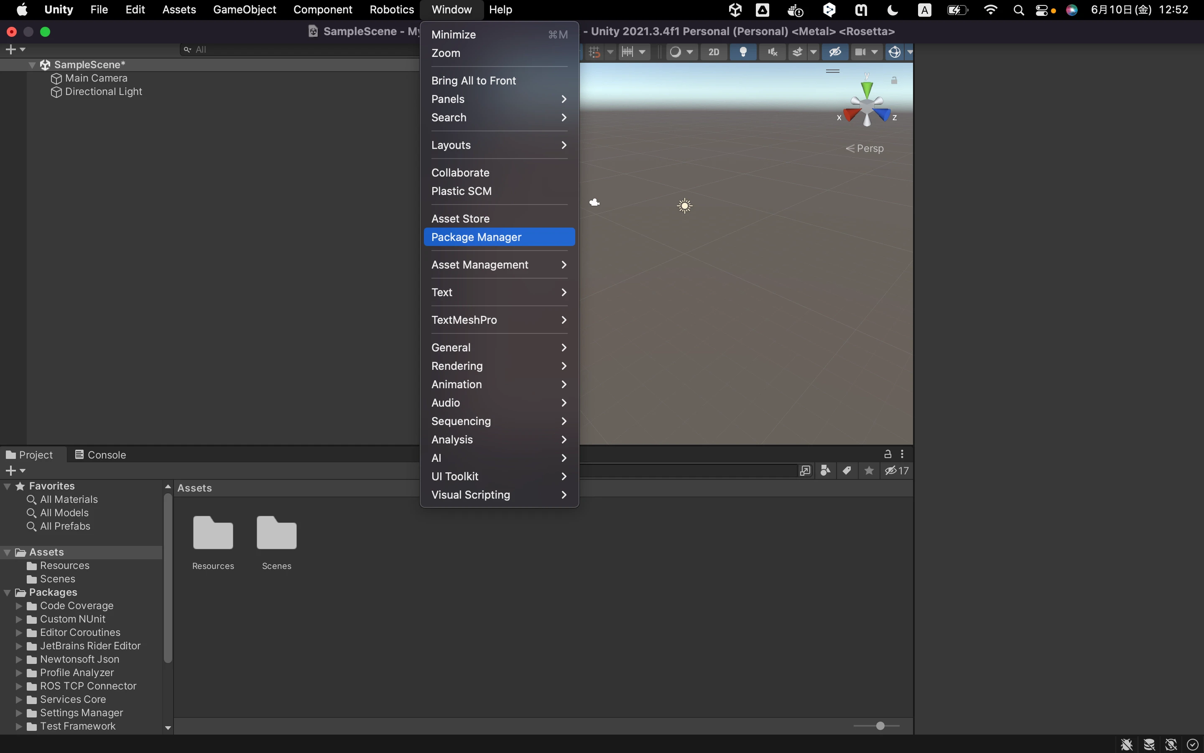Select Main Camera in hierarchy
This screenshot has width=1204, height=753.
(96, 78)
